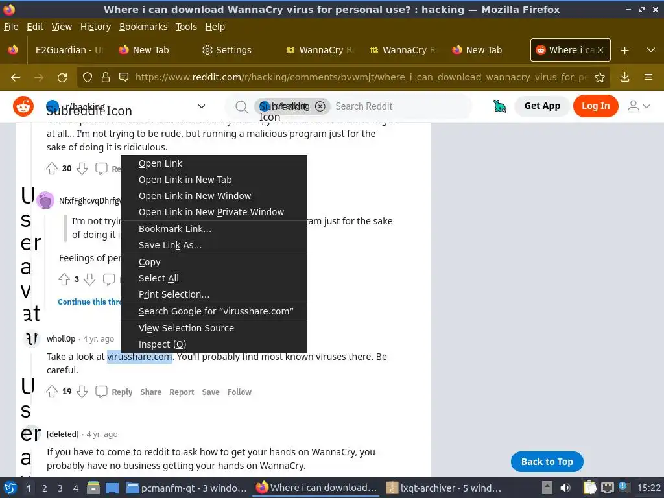The width and height of the screenshot is (664, 498).
Task: Choose Open Link in New Tab
Action: pos(214,180)
